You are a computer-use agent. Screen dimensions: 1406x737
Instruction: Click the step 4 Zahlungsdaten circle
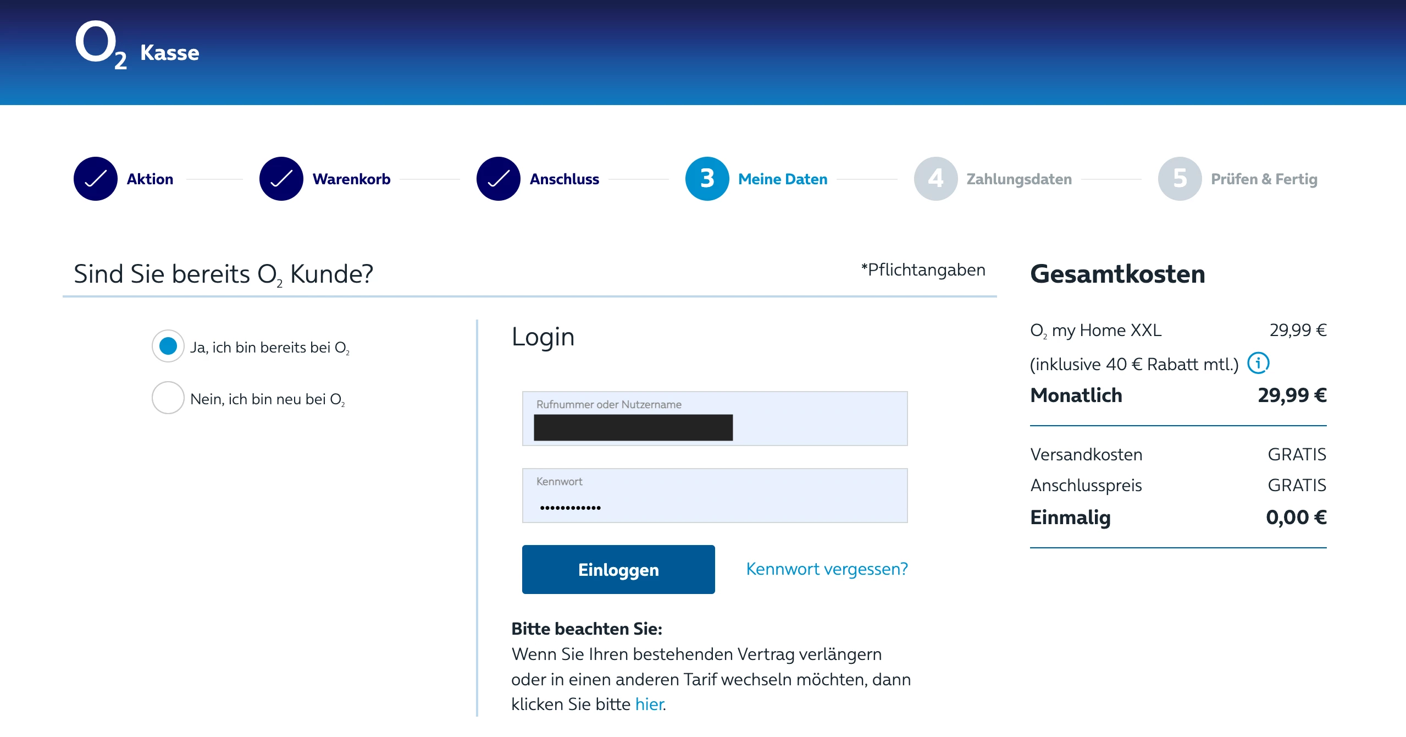[936, 179]
